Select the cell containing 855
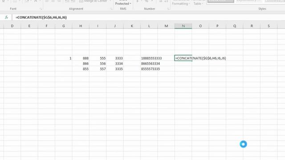This screenshot has width=285, height=160. click(81, 69)
